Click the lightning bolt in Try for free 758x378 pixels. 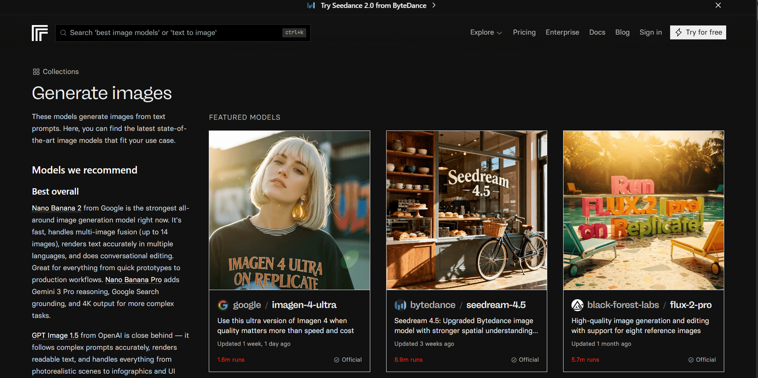point(678,32)
